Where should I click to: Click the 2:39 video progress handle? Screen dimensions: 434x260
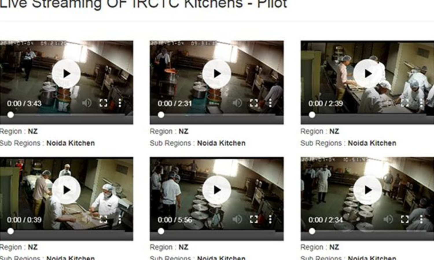click(312, 115)
